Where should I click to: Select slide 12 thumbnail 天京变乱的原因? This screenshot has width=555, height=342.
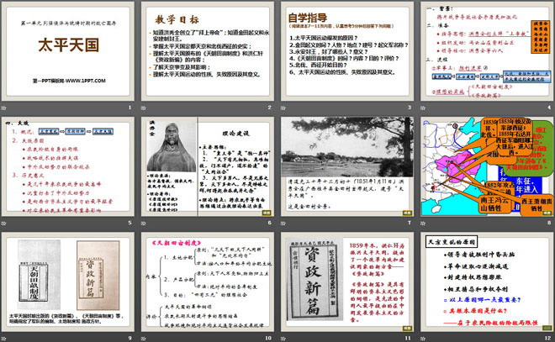click(x=488, y=281)
